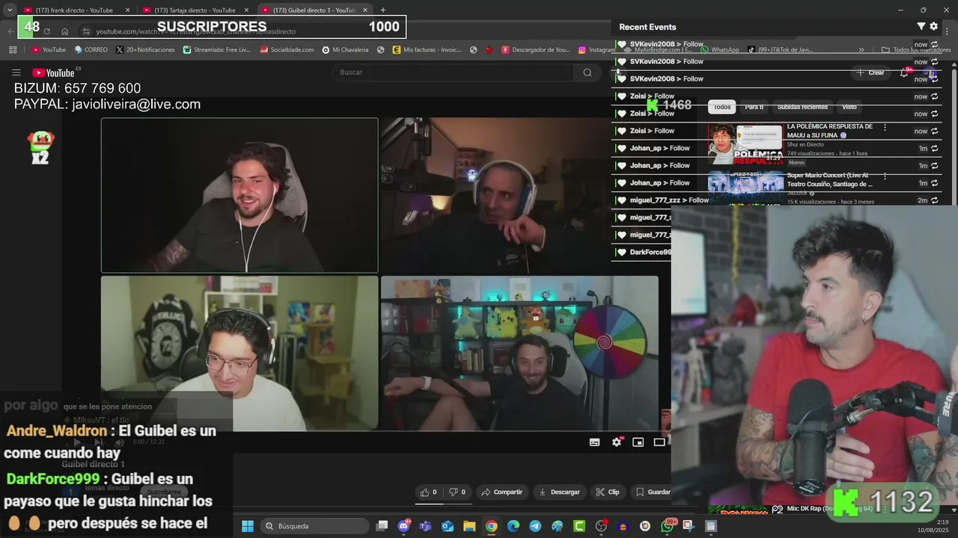Open options for the Super Mario Concert video
958x538 pixels.
click(x=885, y=176)
